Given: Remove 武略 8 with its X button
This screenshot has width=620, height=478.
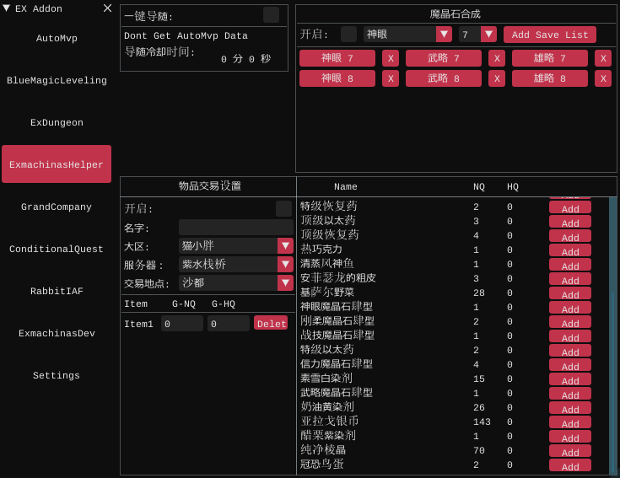Looking at the screenshot, I should click(x=497, y=78).
